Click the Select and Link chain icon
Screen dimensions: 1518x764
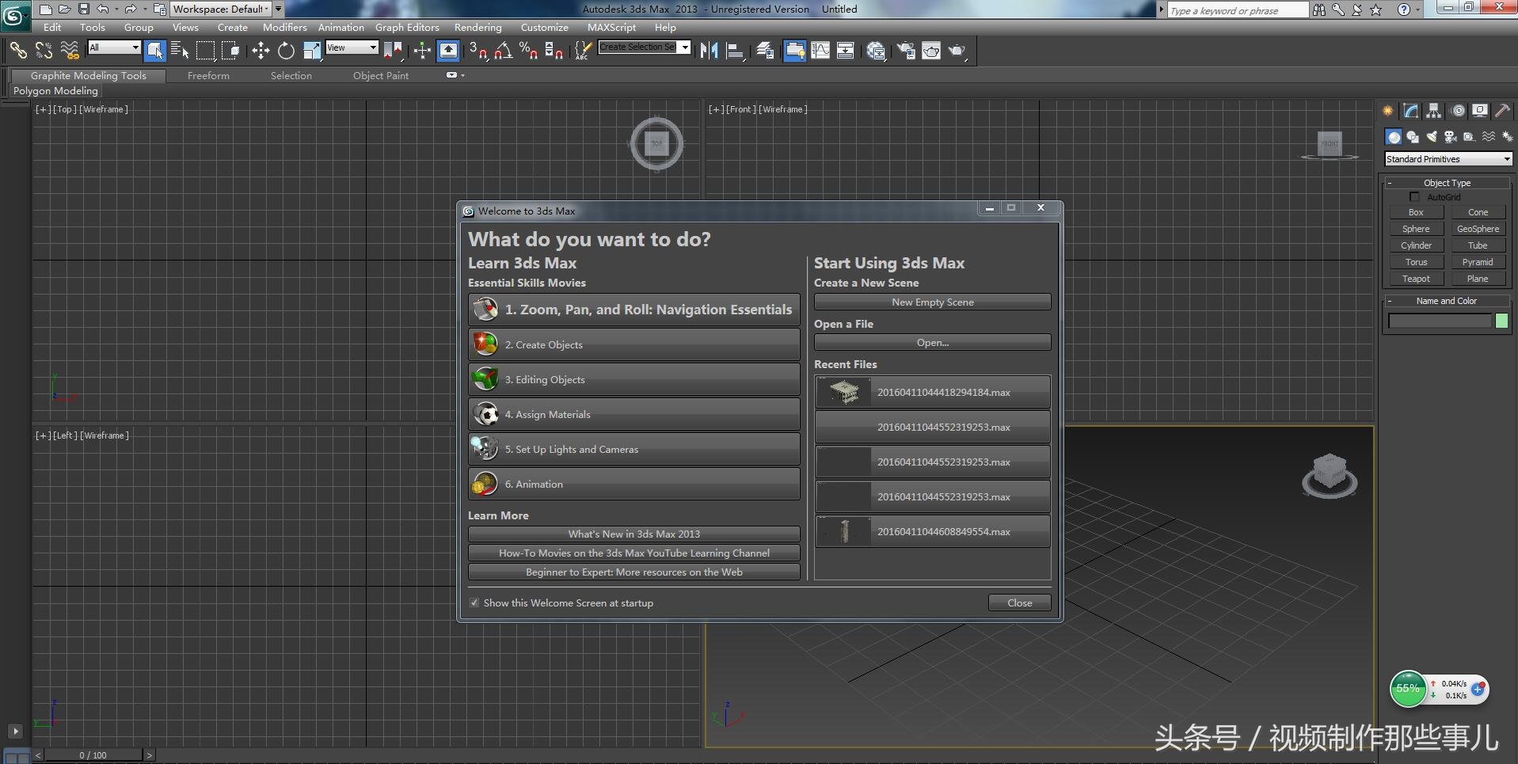click(x=17, y=51)
